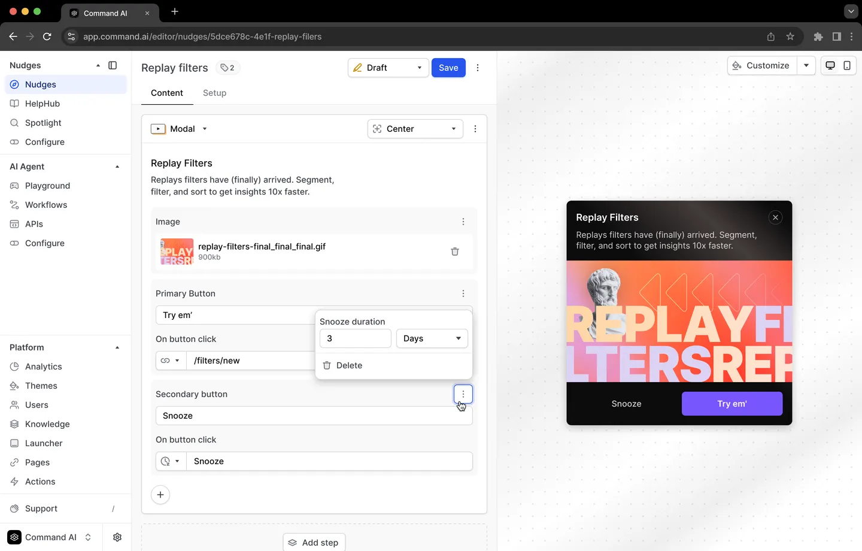Open Customize in preview pane

(x=761, y=65)
